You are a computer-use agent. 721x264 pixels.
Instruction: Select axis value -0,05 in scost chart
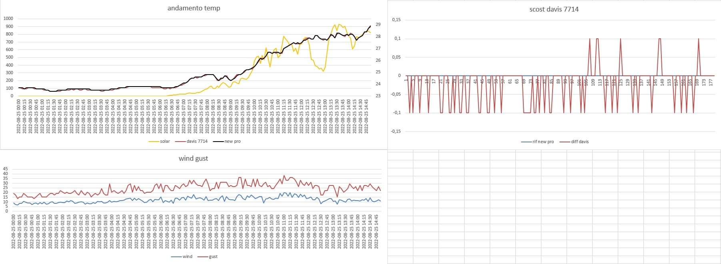pos(395,94)
